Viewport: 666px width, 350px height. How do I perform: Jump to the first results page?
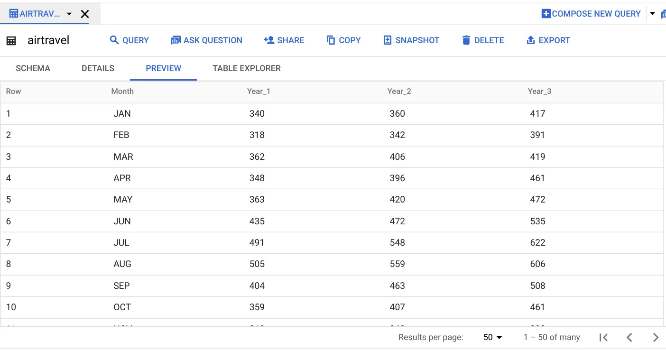point(603,337)
